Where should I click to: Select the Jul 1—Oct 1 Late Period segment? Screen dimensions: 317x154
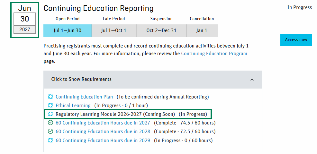click(x=114, y=31)
